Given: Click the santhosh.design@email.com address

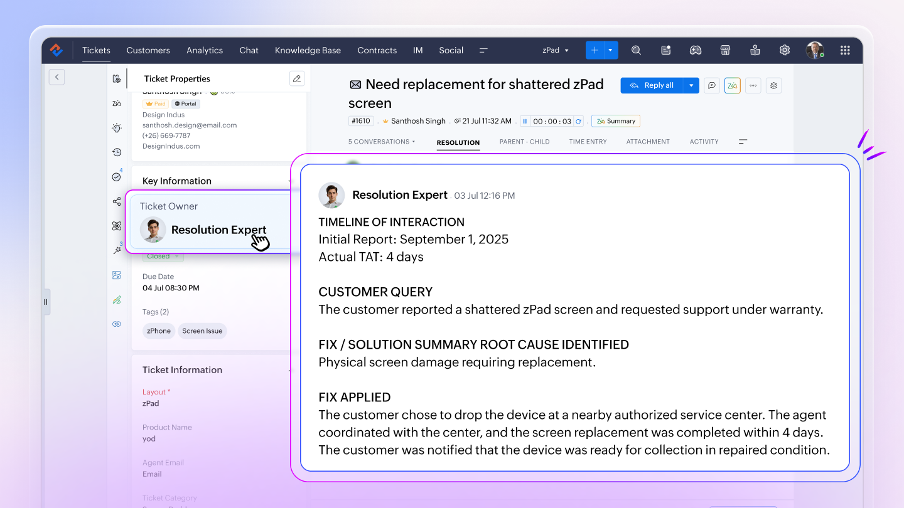Looking at the screenshot, I should [190, 125].
